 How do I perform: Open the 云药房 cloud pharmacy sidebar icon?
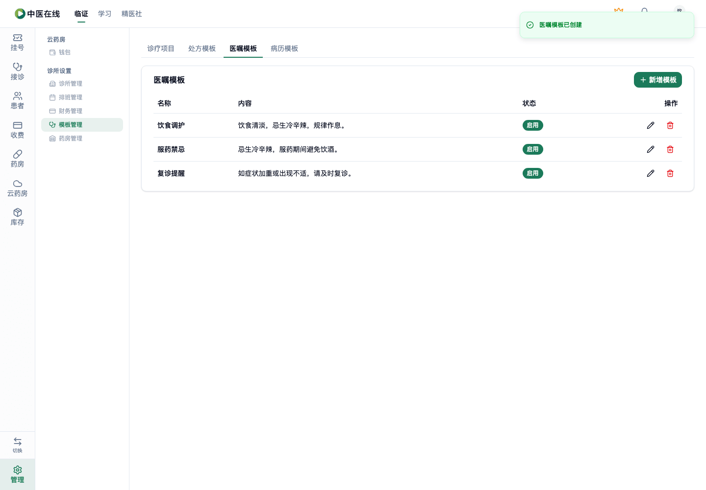[x=17, y=188]
